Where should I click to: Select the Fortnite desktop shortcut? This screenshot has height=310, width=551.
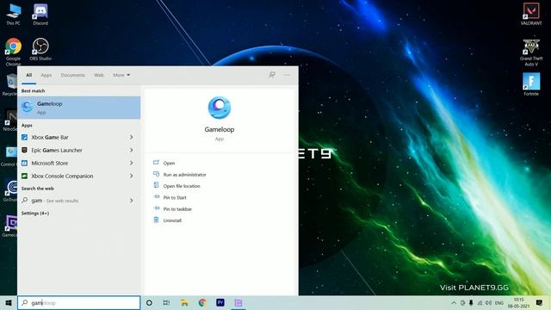pos(531,84)
